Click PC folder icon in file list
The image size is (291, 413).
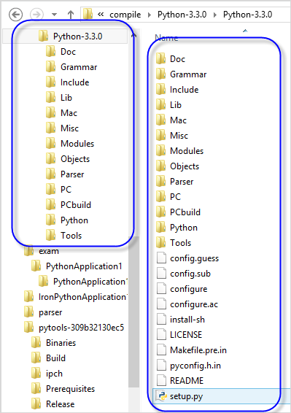[160, 196]
